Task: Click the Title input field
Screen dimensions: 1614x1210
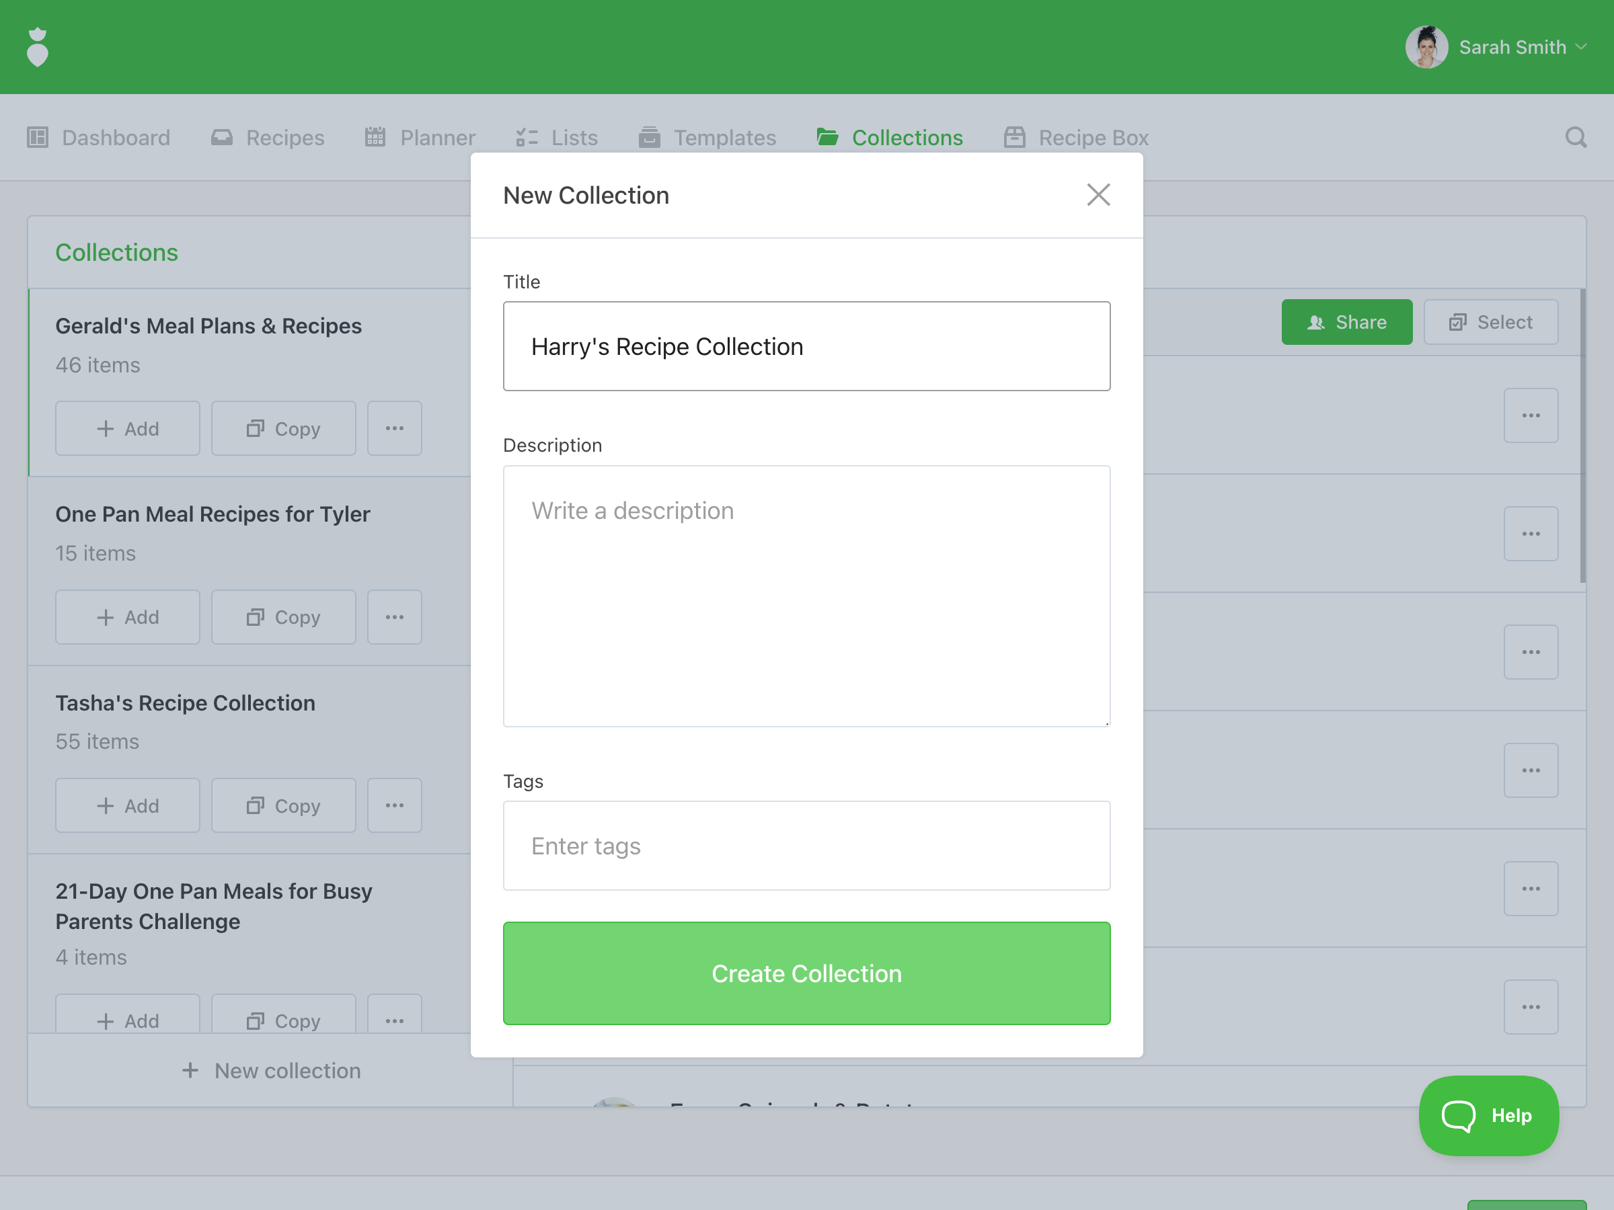Action: tap(806, 346)
